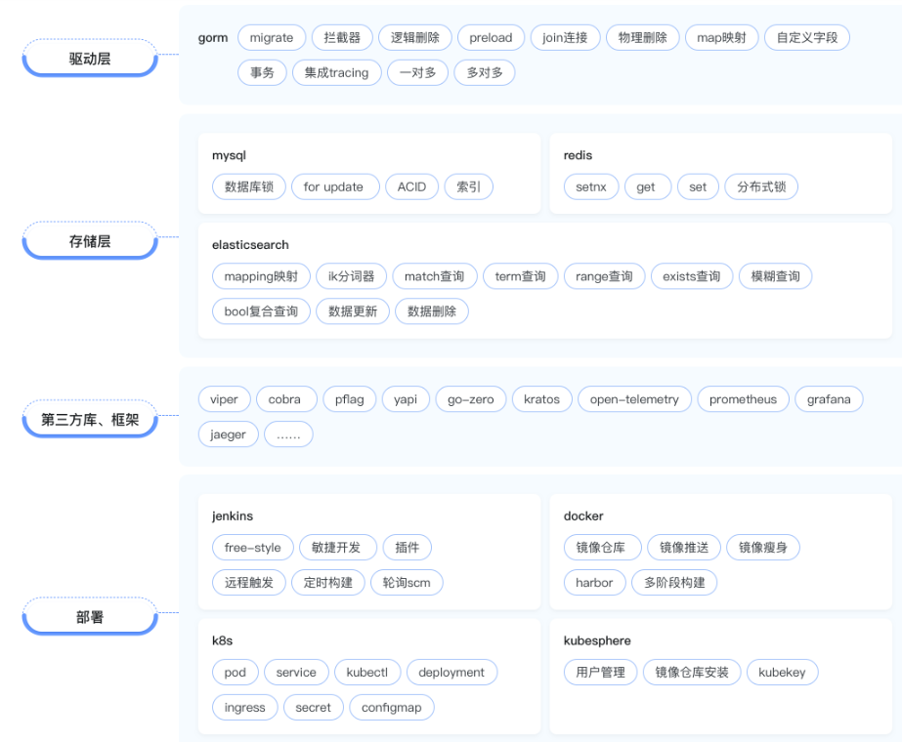
Task: Click the setnx tag under redis
Action: pos(591,186)
